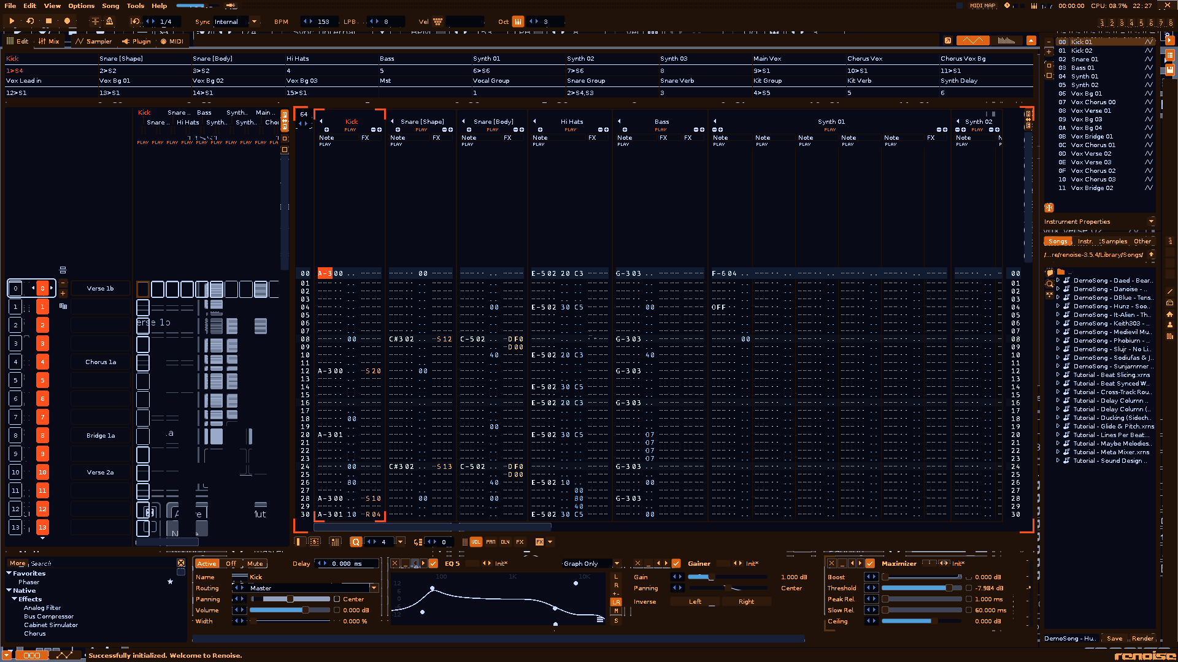The height and width of the screenshot is (662, 1178).
Task: Click the audio plug icon near Help
Action: pyautogui.click(x=231, y=6)
